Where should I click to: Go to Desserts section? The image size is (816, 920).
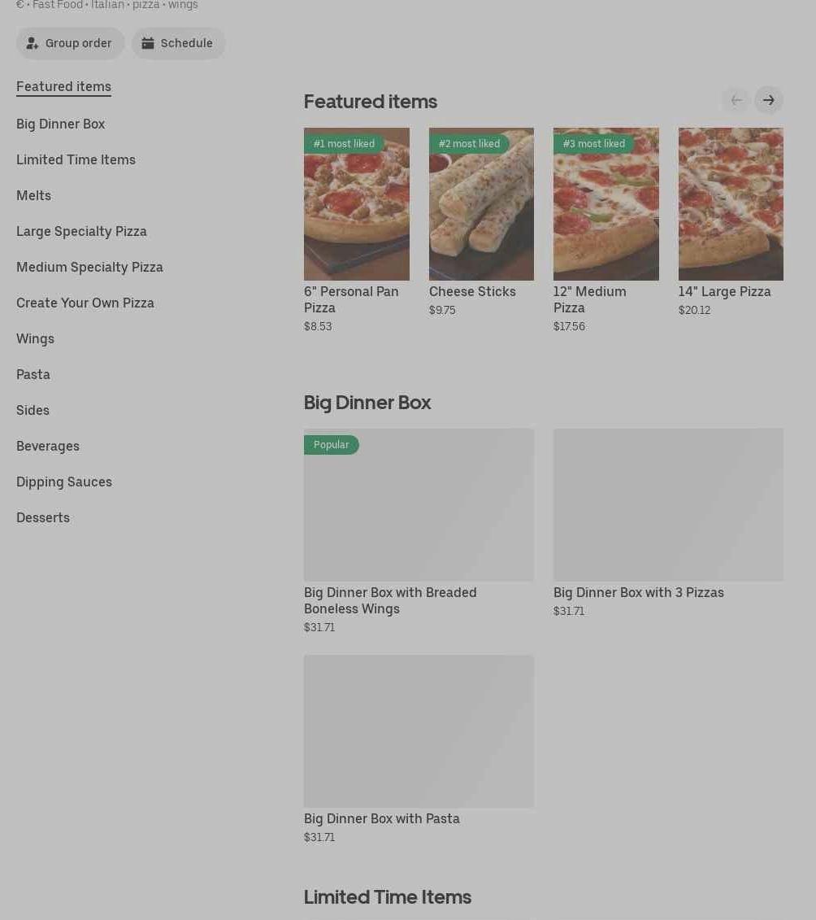43,517
